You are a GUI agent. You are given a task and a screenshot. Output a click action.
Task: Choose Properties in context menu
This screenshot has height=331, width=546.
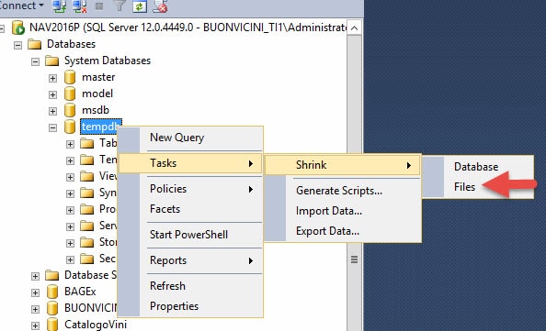click(190, 306)
